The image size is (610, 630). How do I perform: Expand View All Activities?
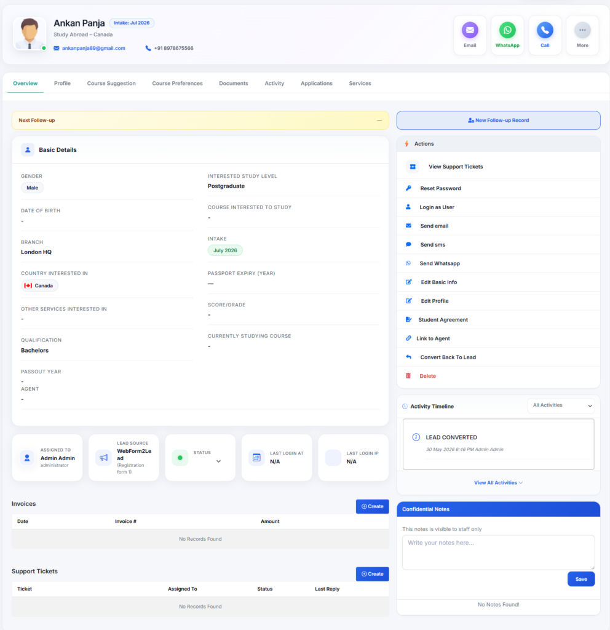click(x=498, y=482)
